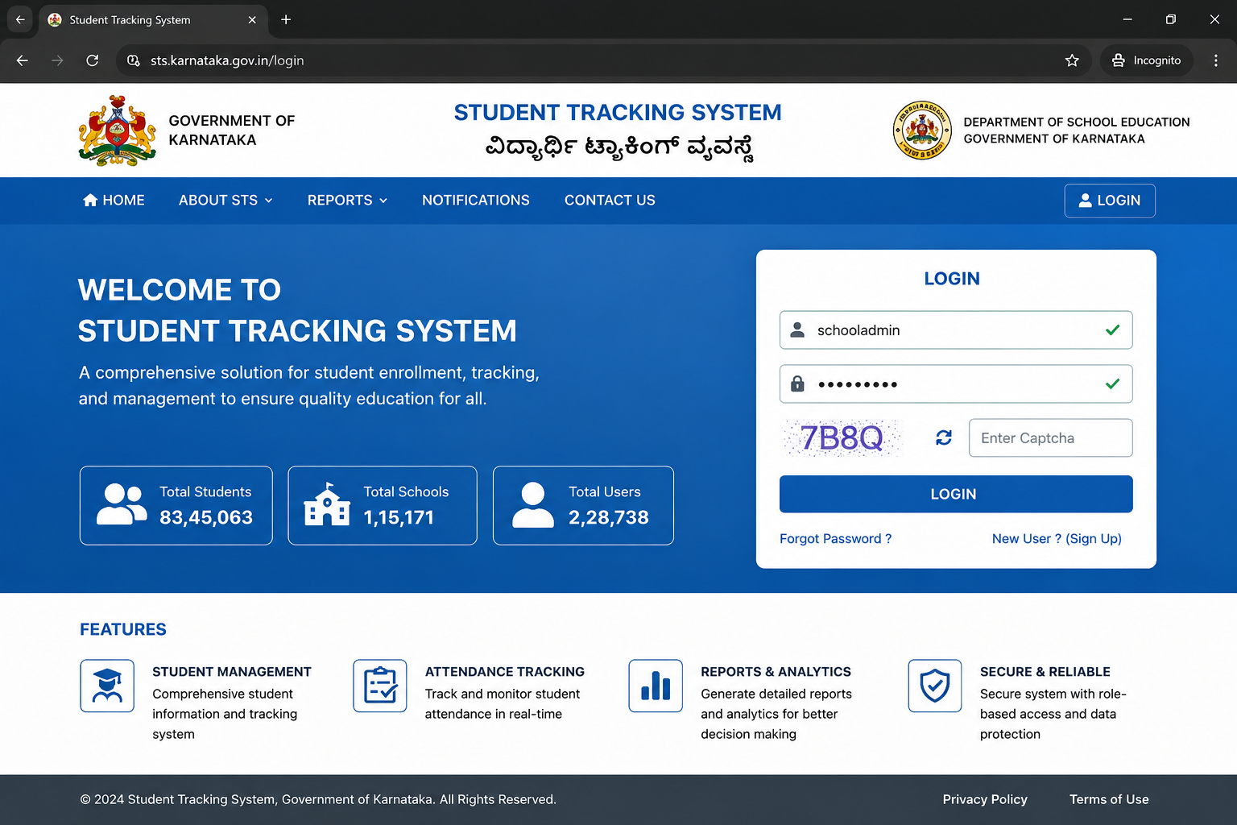
Task: Click the Total Schools count 1,15,171
Action: point(399,517)
